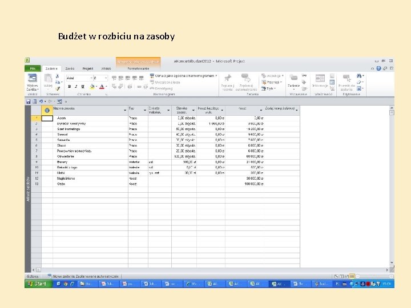The height and width of the screenshot is (308, 411).
Task: Click the fill down icon in Edytowanie
Action: (359, 88)
